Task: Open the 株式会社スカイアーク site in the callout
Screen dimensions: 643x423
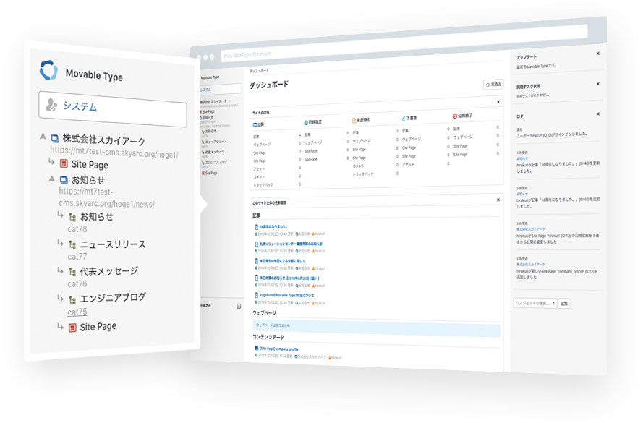Action: click(x=104, y=140)
